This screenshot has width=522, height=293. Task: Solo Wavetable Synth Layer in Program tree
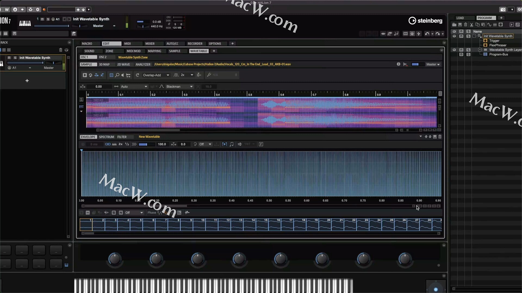tap(468, 50)
